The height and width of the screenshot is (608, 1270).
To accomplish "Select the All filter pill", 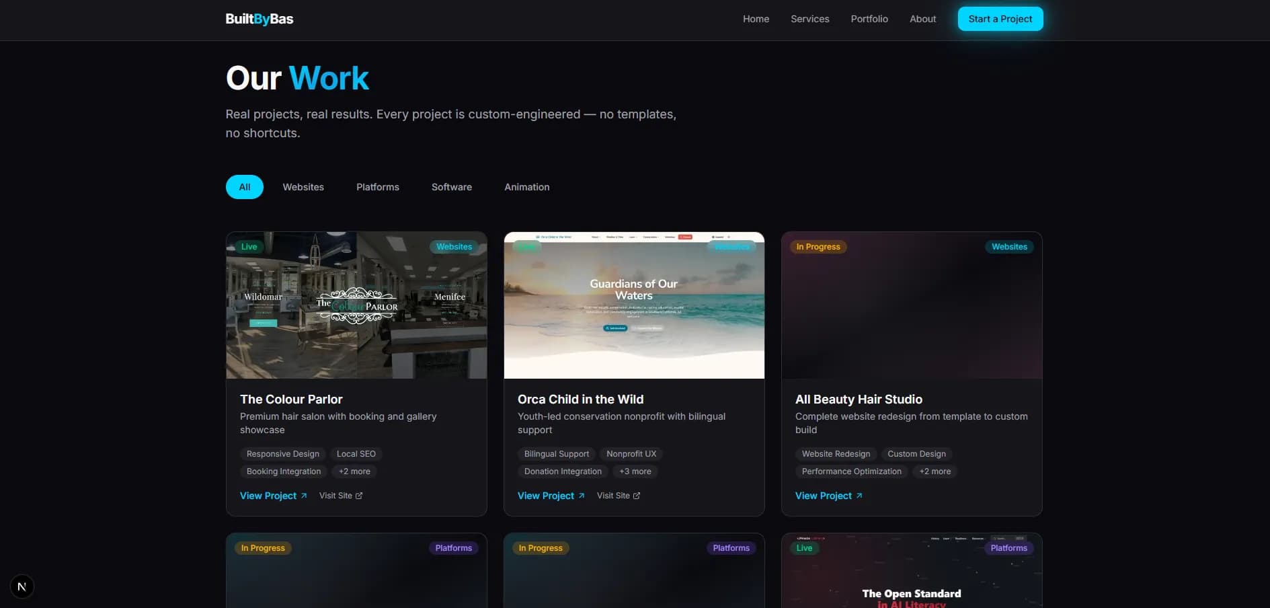I will 245,187.
